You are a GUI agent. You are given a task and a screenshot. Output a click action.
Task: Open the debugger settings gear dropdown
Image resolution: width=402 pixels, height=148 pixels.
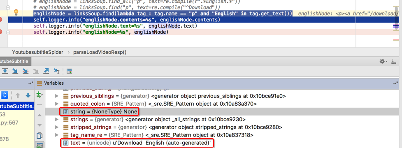point(383,61)
